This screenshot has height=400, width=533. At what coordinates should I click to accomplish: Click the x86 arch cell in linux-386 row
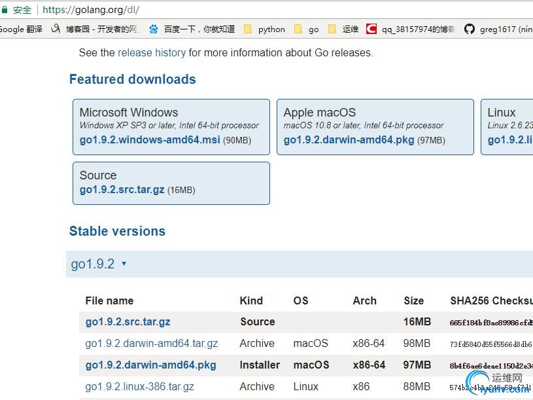click(361, 387)
